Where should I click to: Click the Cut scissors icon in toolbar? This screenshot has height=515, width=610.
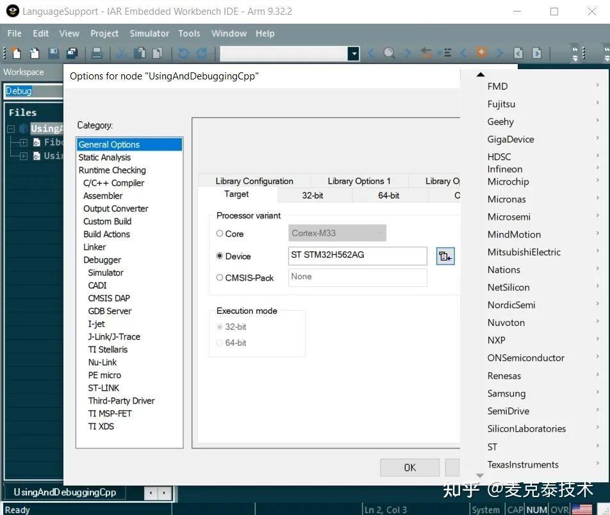pos(120,53)
